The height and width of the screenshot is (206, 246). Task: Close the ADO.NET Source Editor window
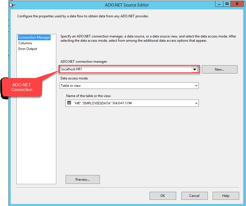237,4
